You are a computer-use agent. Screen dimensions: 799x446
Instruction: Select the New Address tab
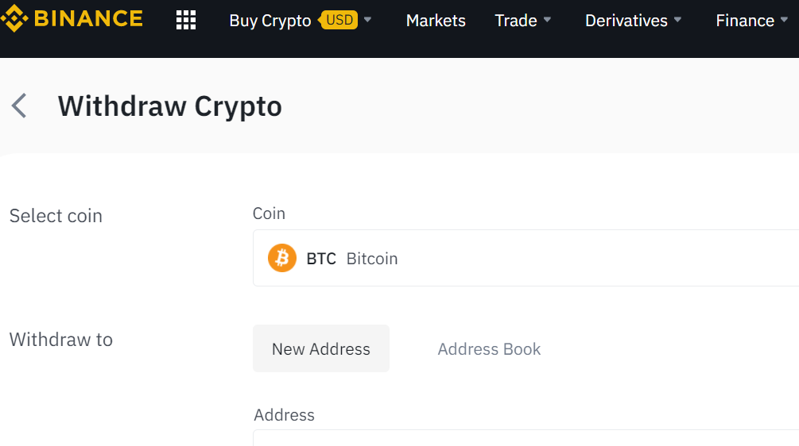click(321, 348)
